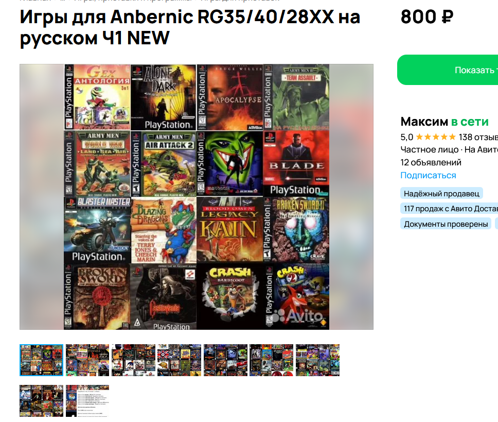Select the third gallery thumbnail
Screen dimensions: 498x422
[133, 360]
